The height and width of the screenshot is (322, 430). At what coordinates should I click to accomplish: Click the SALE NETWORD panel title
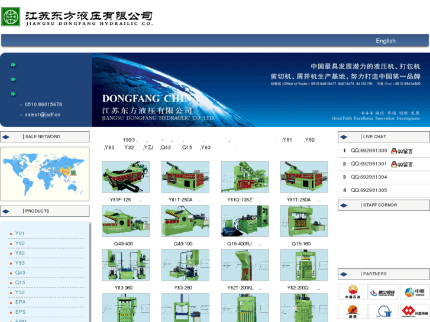coord(43,136)
